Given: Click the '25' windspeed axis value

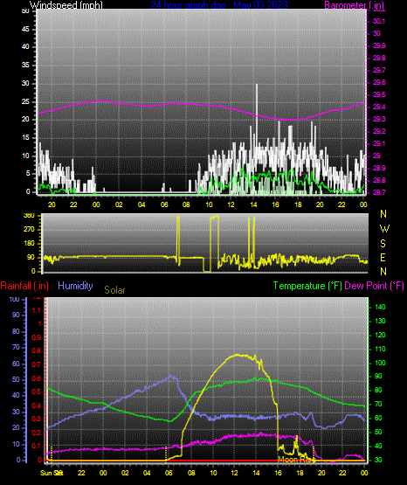Looking at the screenshot, I should (25, 101).
